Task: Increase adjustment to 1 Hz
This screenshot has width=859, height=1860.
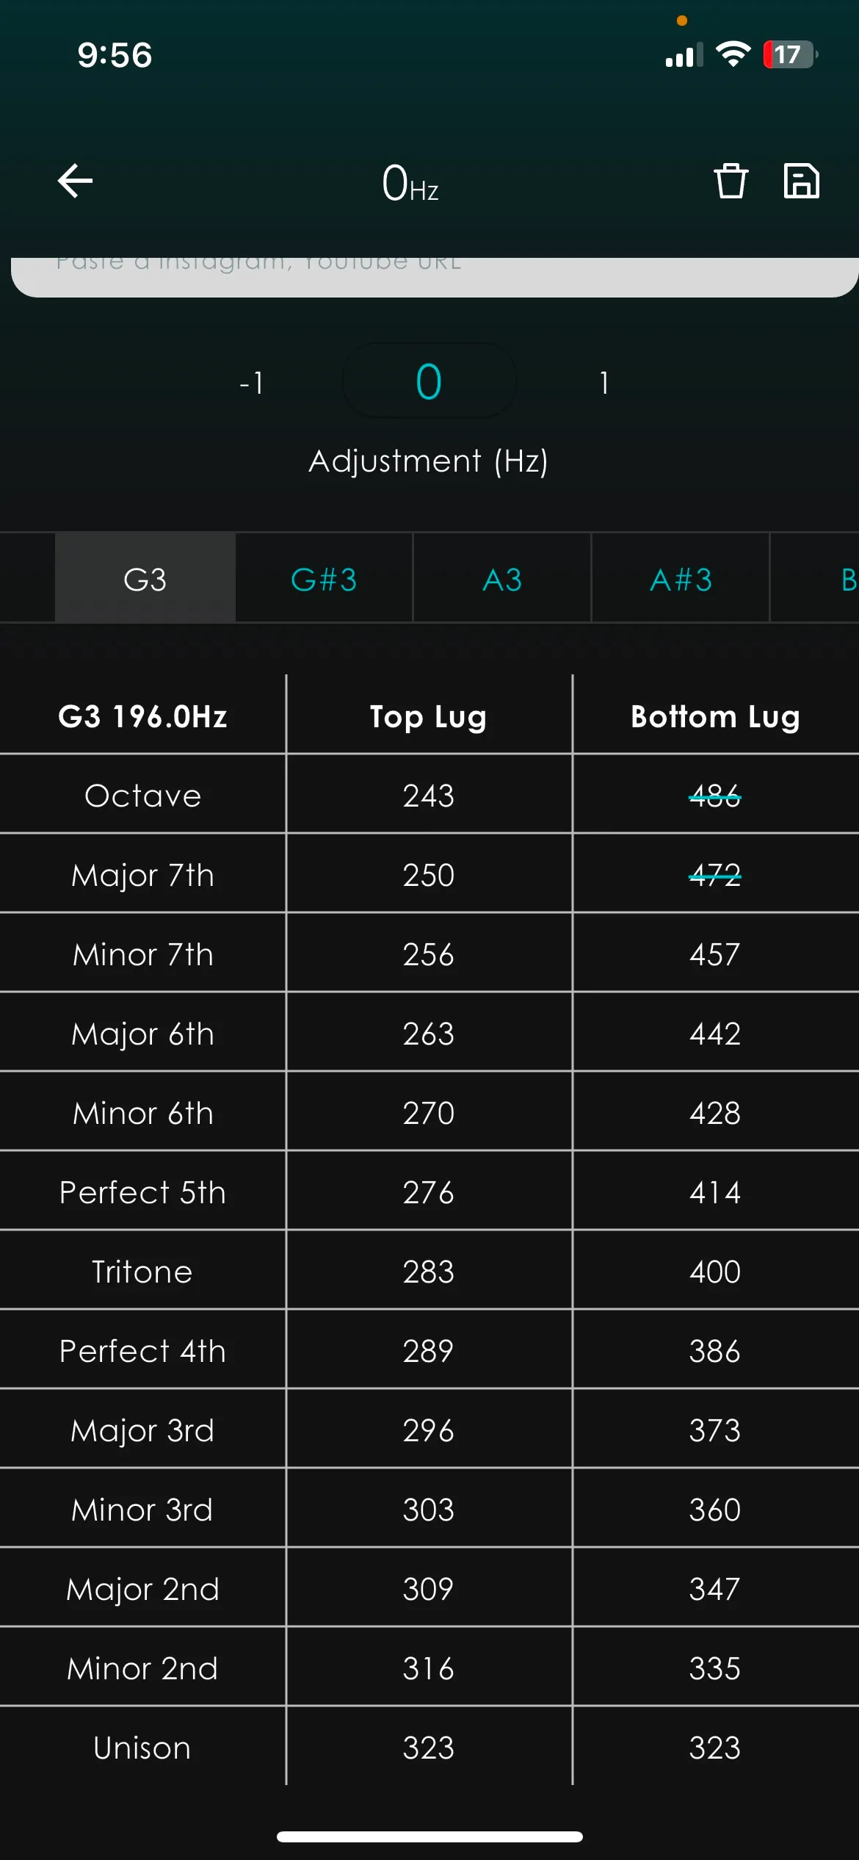Action: (x=604, y=383)
